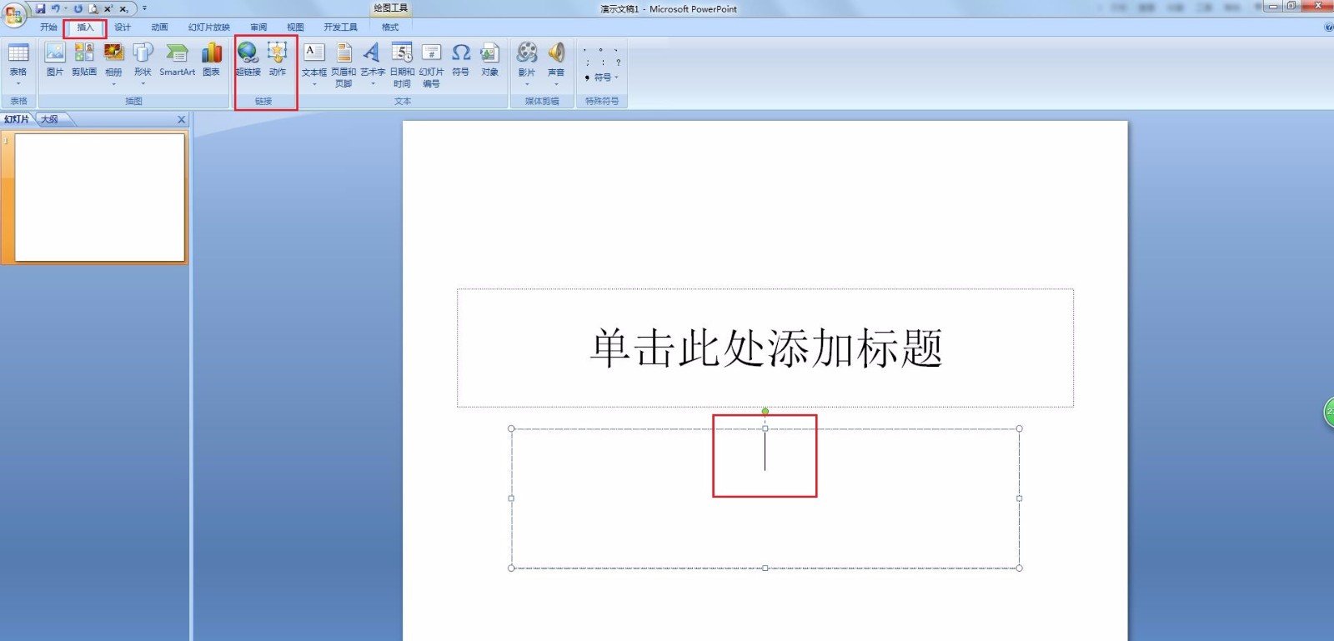Undo the last action
Screen dimensions: 1334x641
(55, 8)
